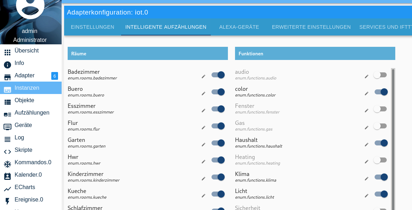This screenshot has width=412, height=210.
Task: Edit the Flur room name
Action: click(203, 127)
